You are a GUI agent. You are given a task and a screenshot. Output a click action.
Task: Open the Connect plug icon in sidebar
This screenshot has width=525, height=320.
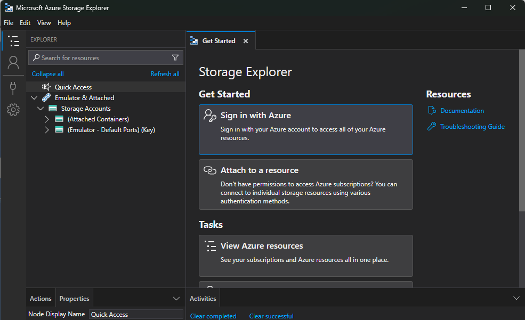[x=13, y=88]
